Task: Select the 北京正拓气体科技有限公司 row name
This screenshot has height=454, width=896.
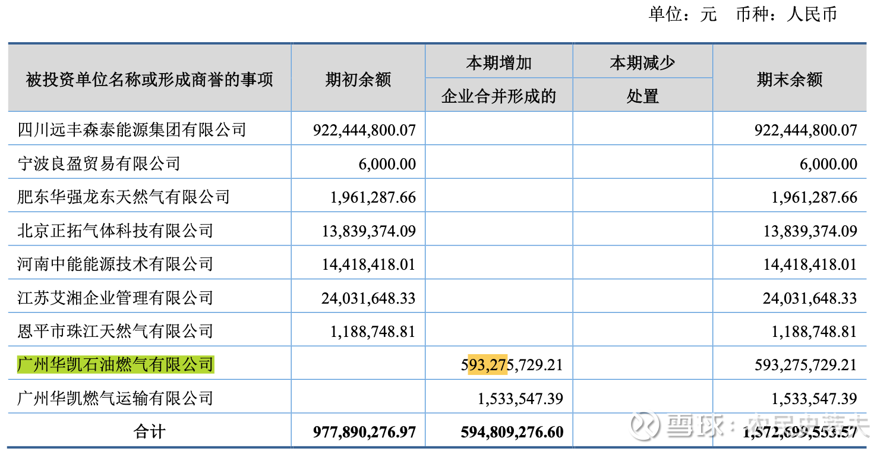Action: pyautogui.click(x=115, y=231)
